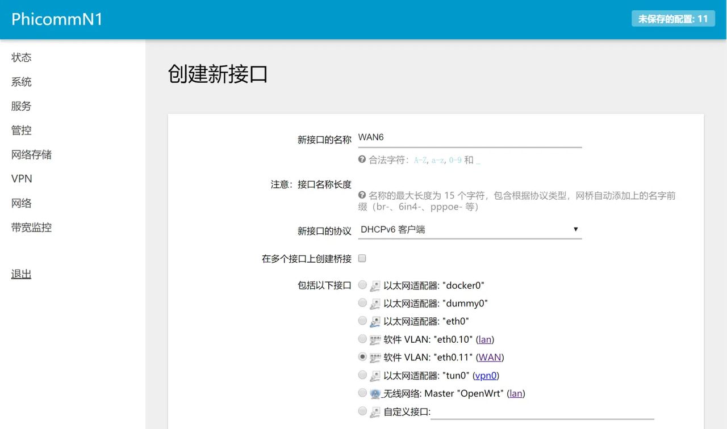The height and width of the screenshot is (429, 727).
Task: Select the eth0 interface radio button
Action: (x=362, y=321)
